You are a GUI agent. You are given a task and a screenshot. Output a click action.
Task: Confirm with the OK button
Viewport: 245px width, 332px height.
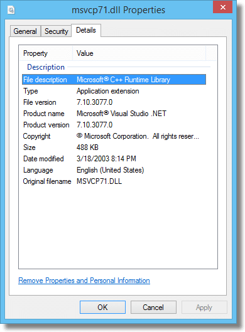point(102,308)
